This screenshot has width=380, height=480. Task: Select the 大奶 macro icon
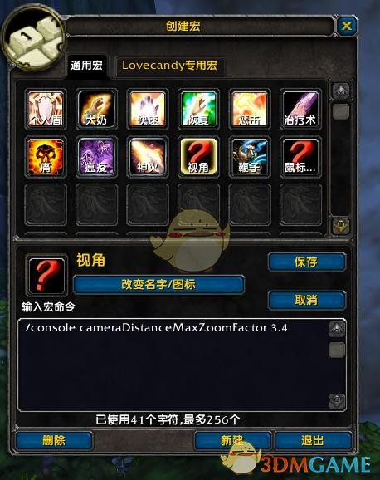[x=97, y=109]
